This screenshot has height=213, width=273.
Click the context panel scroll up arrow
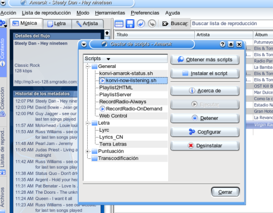[x=107, y=33]
